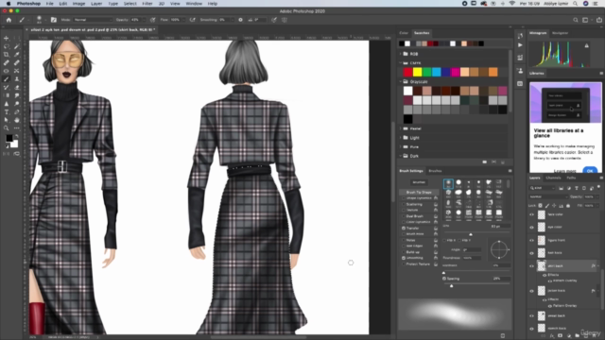The height and width of the screenshot is (340, 605).
Task: Uncheck the Smoothing checkbox
Action: [404, 258]
